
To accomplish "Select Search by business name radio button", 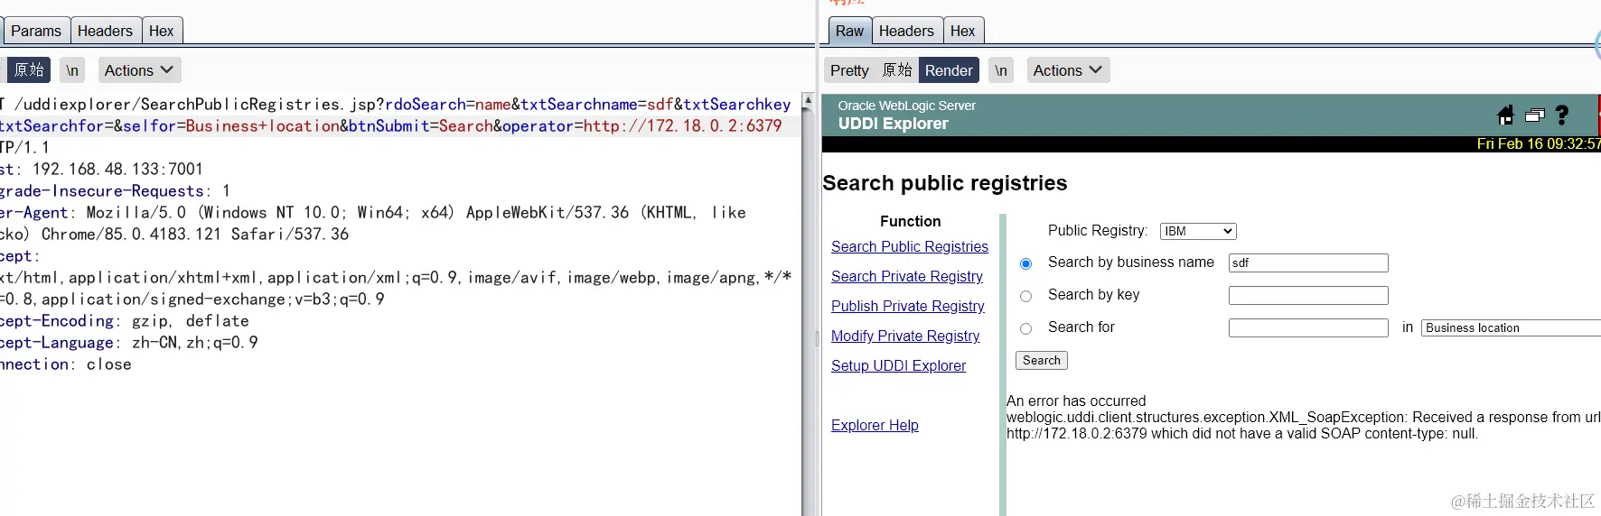I will 1025,263.
